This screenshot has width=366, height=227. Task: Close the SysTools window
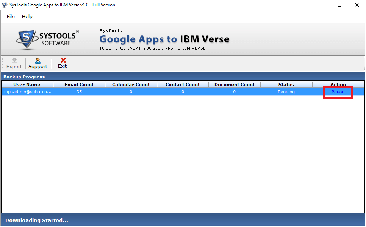click(357, 5)
